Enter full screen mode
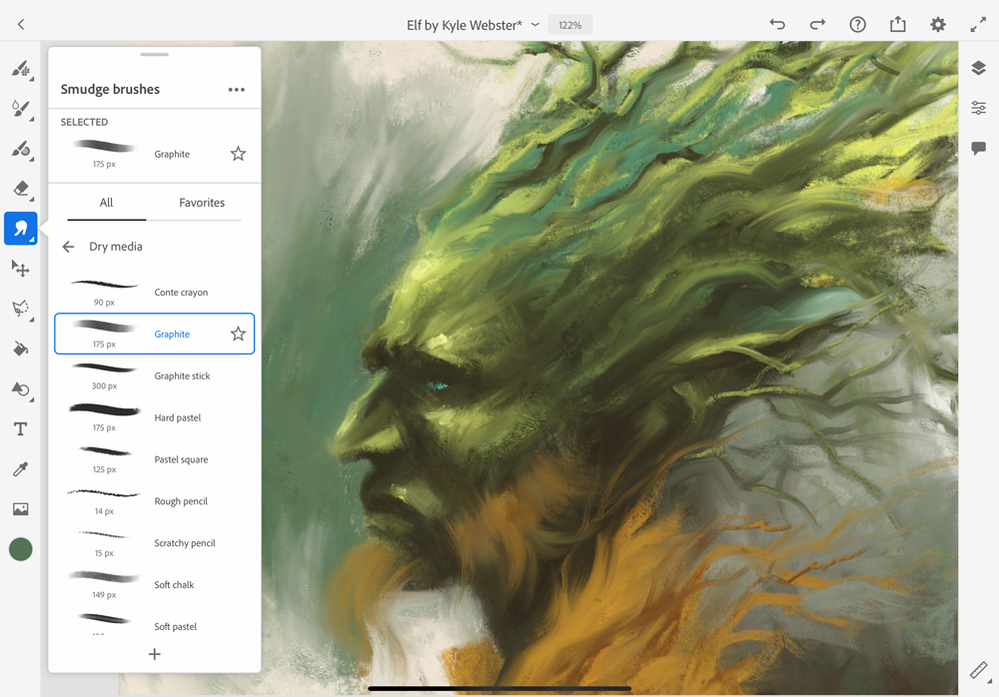 pos(978,24)
